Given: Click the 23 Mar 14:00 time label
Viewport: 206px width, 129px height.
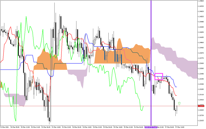Looking at the screenshot, I should 56,127.
